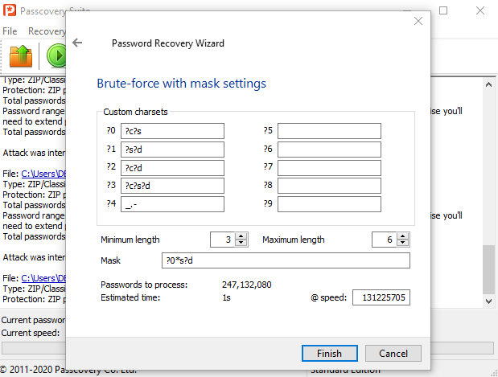Click the 'Passwords to process:' label
Image resolution: width=498 pixels, height=377 pixels.
144,285
